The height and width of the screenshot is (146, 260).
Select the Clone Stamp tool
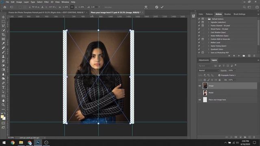coord(3,57)
